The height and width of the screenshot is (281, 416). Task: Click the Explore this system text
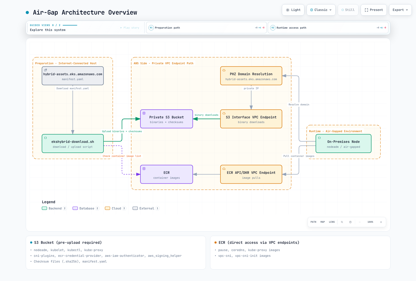(x=48, y=30)
